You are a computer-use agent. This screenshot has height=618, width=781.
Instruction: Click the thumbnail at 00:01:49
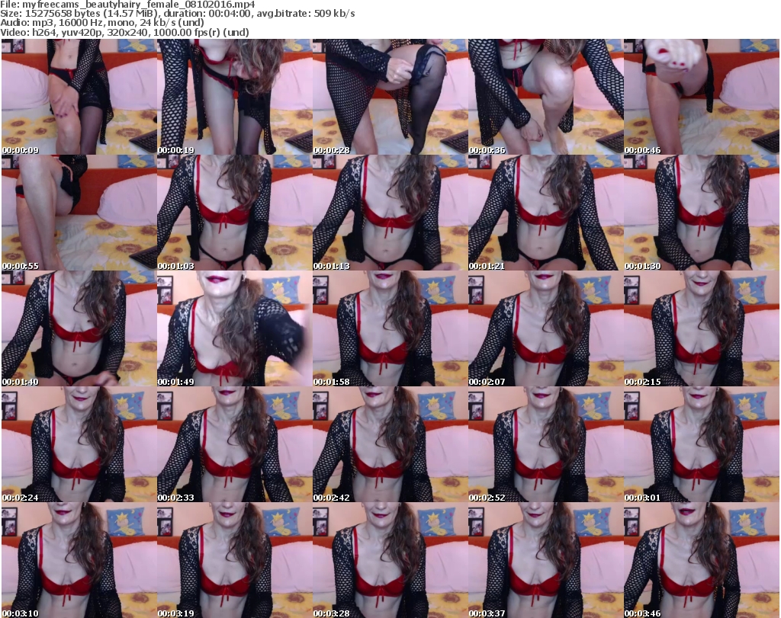click(x=234, y=328)
